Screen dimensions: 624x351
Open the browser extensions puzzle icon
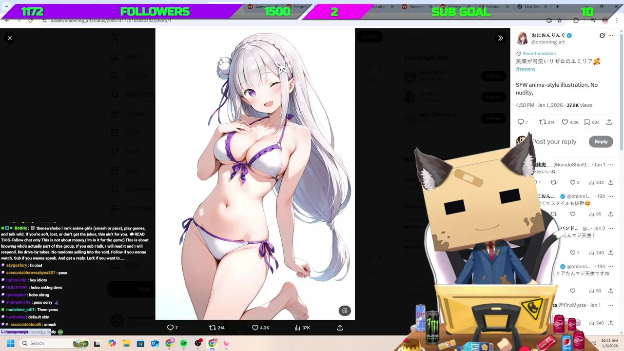(x=576, y=20)
